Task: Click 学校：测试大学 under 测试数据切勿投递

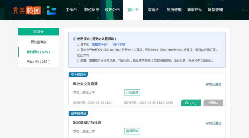Action: coord(84,131)
